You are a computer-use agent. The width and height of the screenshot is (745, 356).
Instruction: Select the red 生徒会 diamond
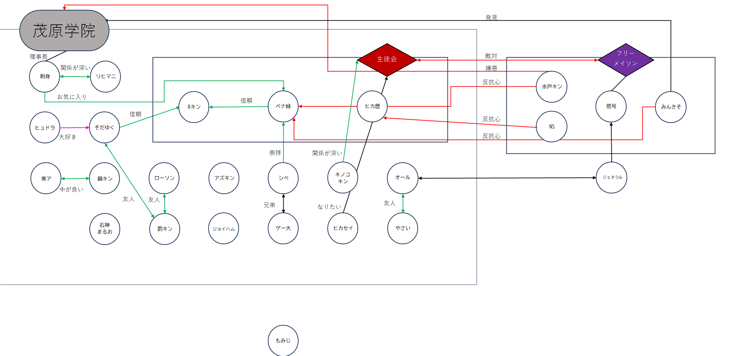[x=387, y=60]
